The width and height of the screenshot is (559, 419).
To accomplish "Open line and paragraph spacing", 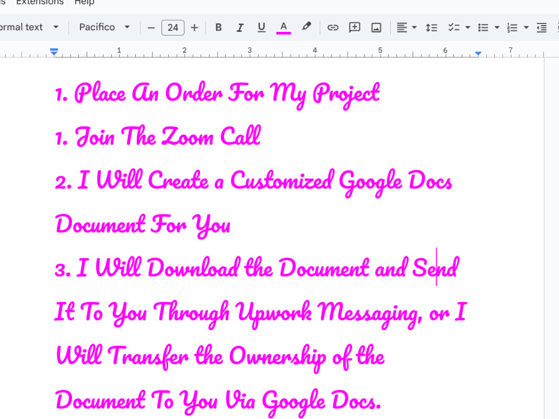I will pos(432,27).
